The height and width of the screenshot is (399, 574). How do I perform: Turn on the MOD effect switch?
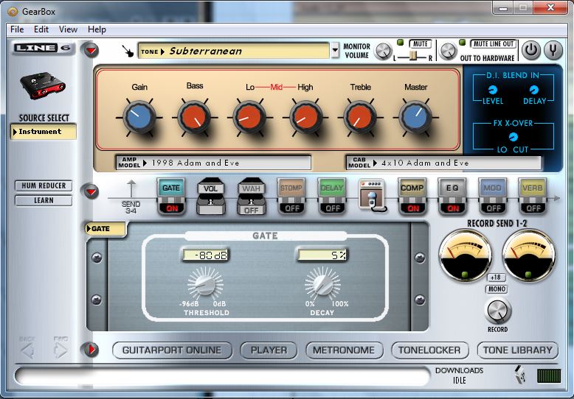[493, 208]
